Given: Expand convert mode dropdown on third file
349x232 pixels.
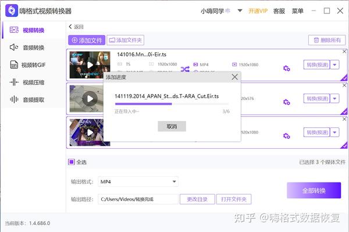Looking at the screenshot, I should pos(335,133).
